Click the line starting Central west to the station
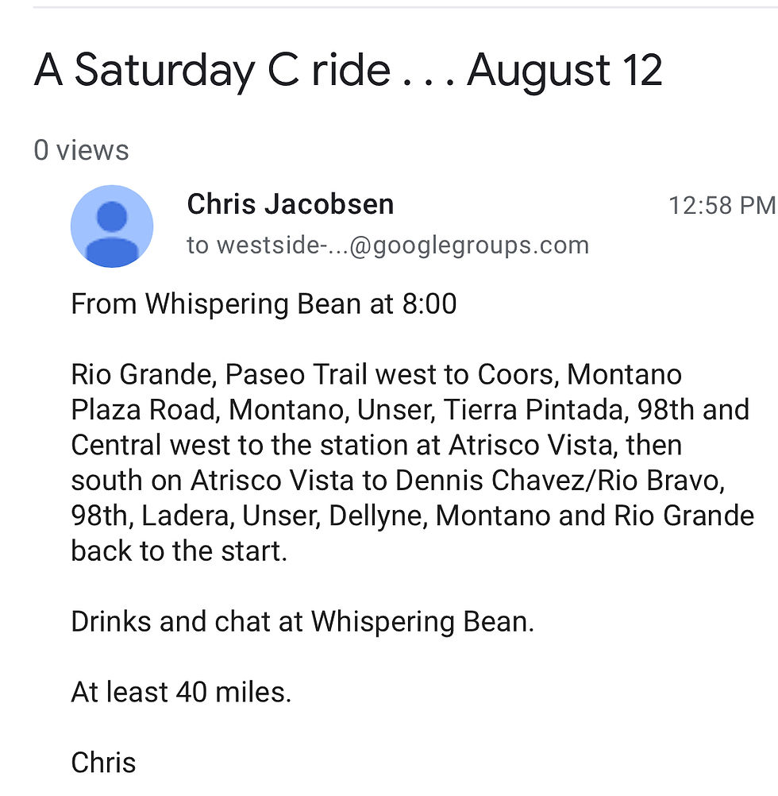 coord(376,445)
